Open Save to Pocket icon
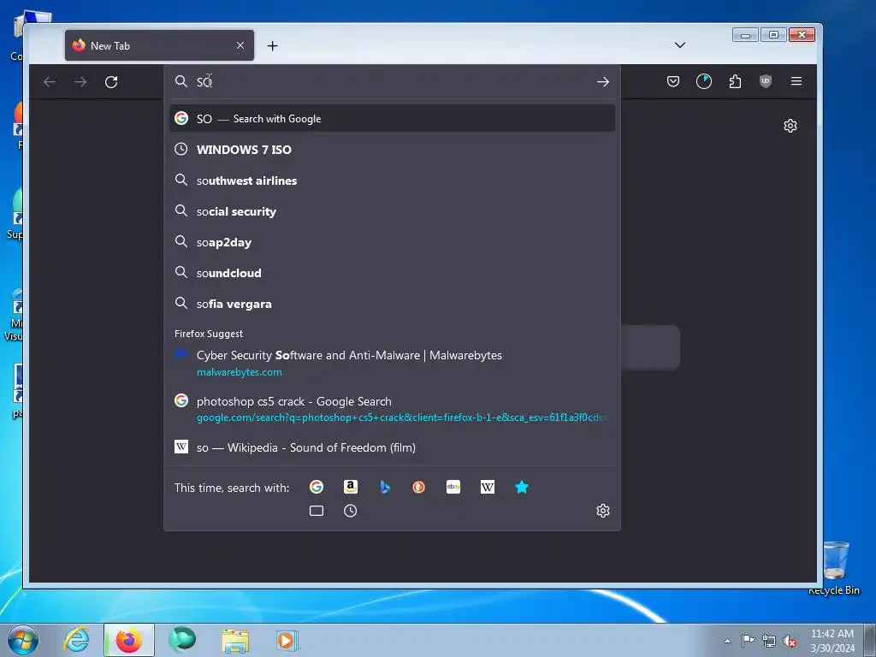Screen dimensions: 876x657 [x=673, y=81]
